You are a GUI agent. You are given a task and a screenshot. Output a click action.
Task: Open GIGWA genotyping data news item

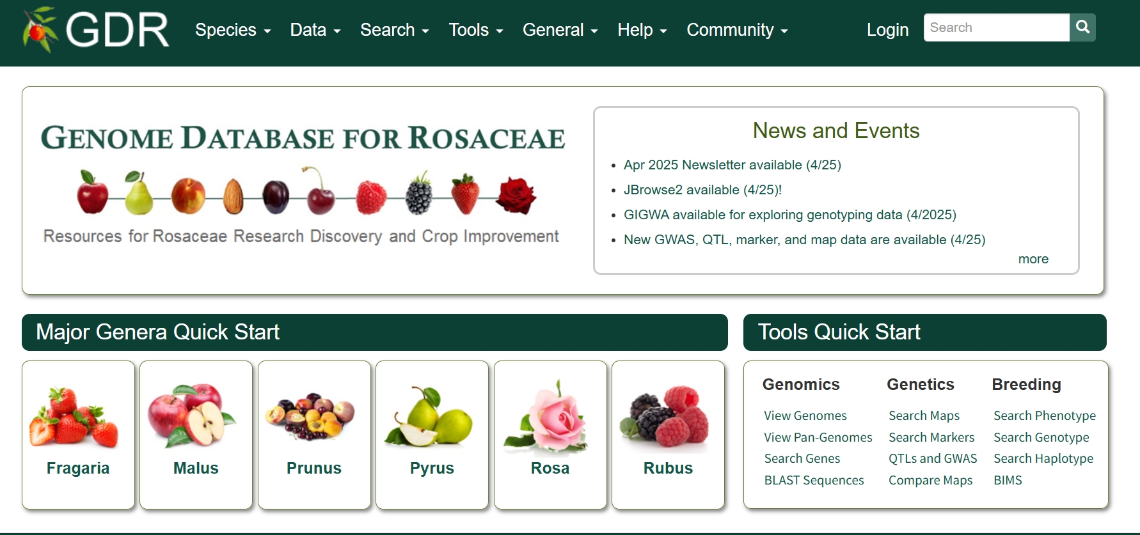pyautogui.click(x=790, y=215)
